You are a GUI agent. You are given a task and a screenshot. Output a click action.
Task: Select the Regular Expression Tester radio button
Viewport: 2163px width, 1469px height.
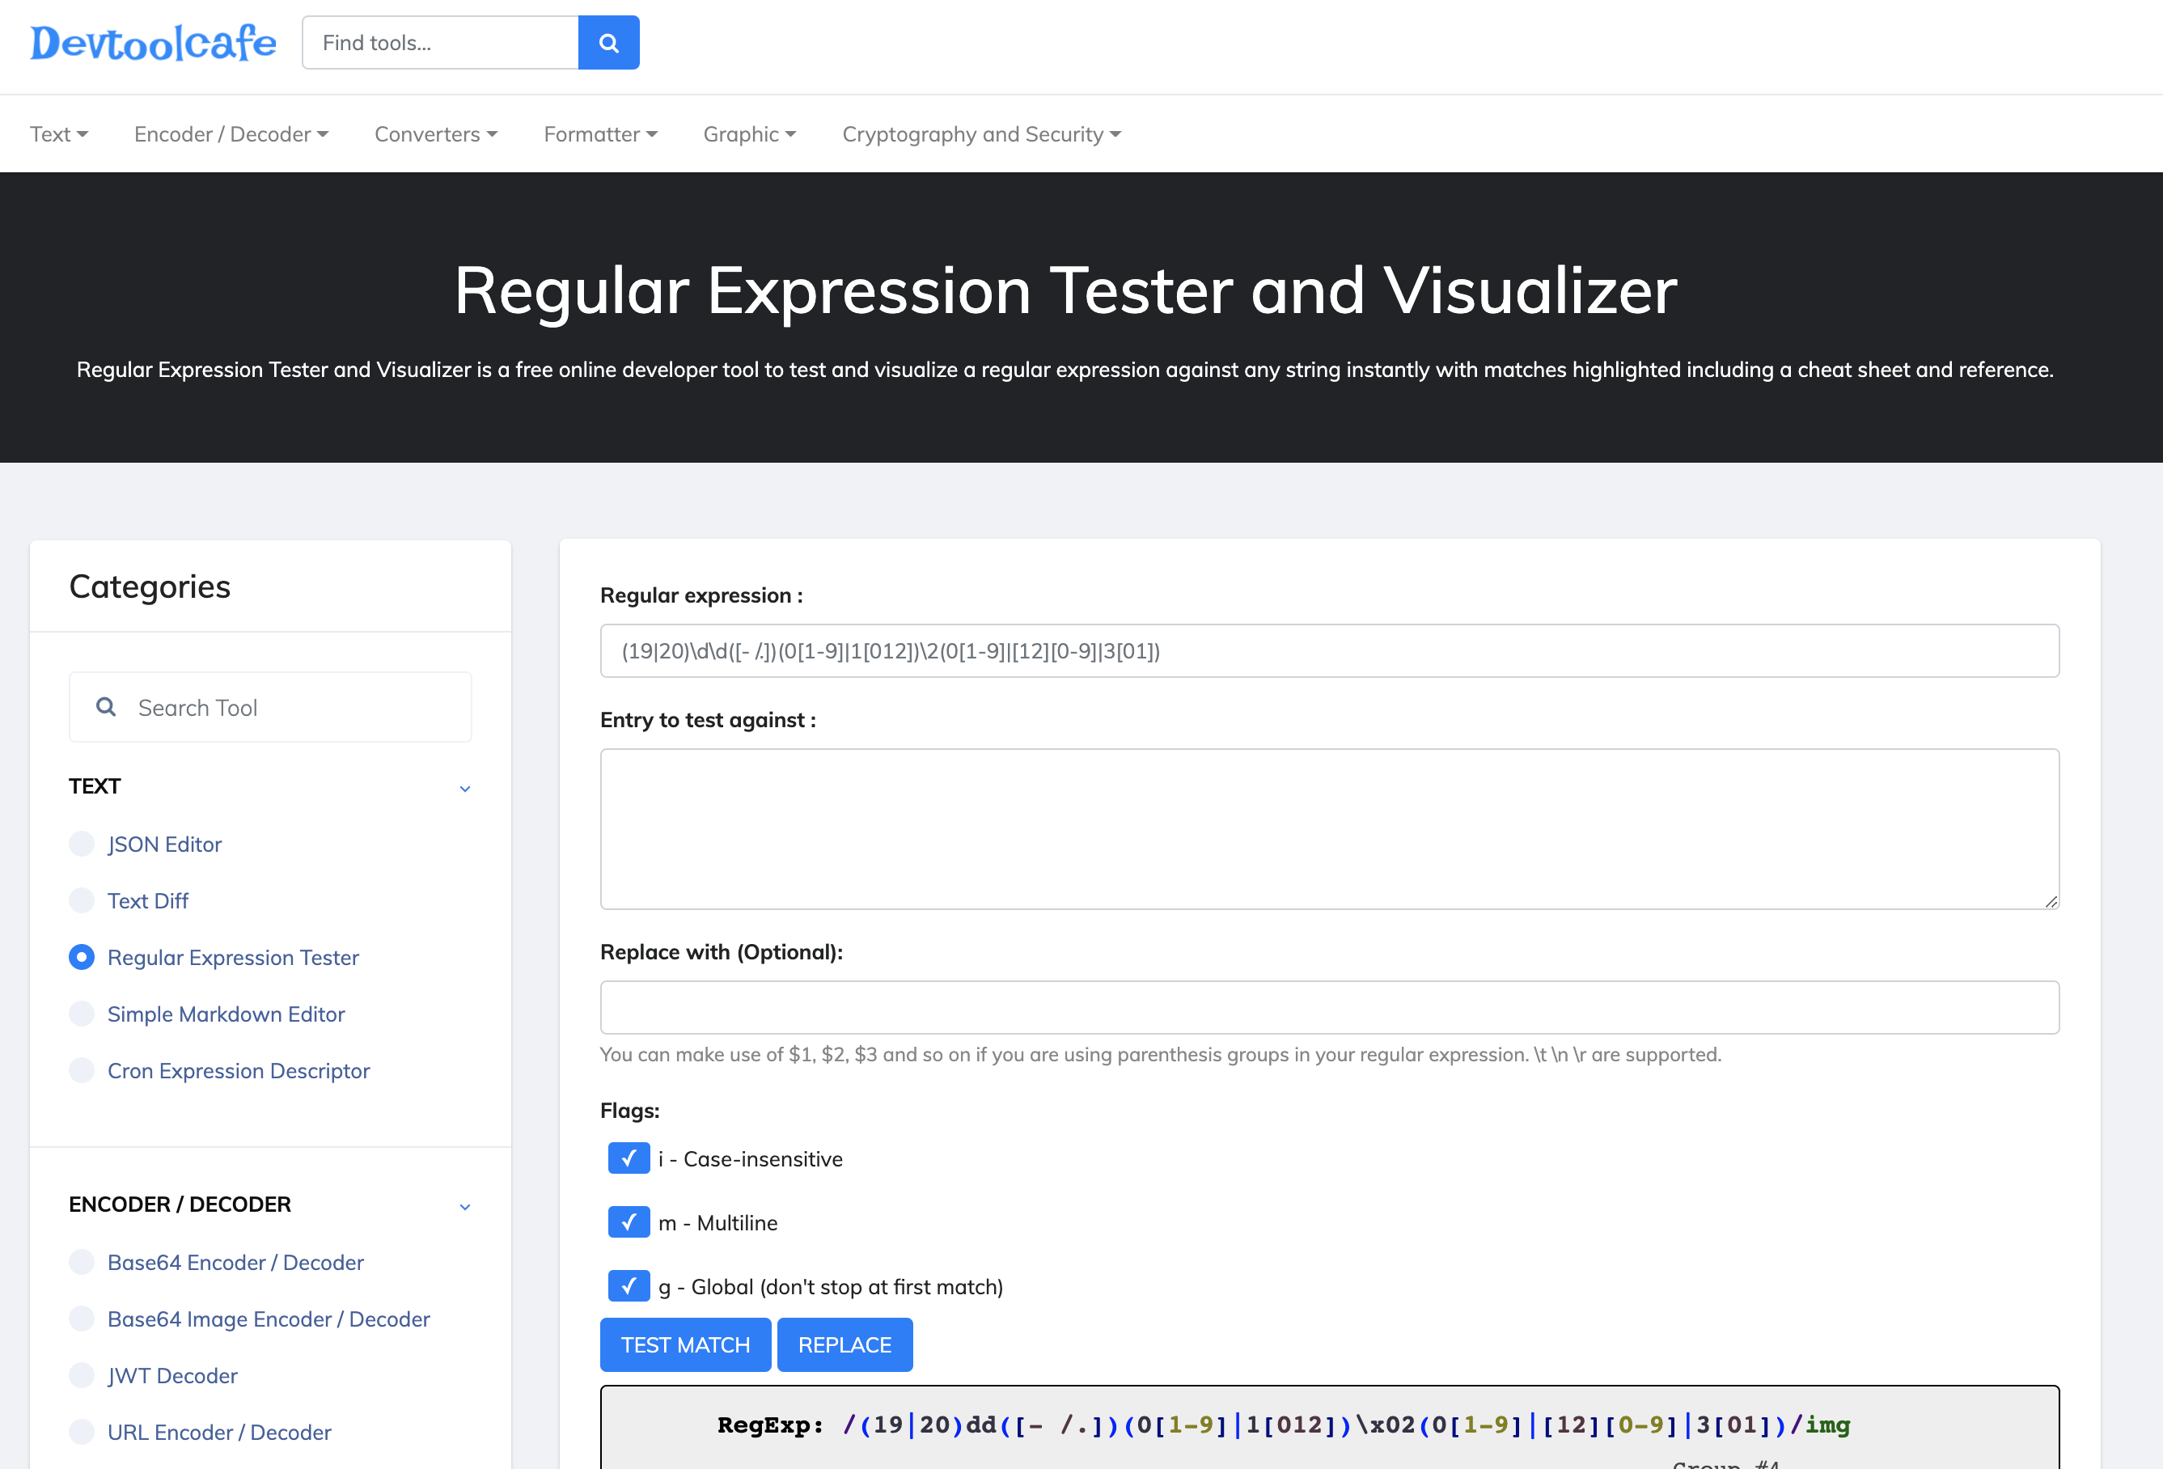pos(82,957)
